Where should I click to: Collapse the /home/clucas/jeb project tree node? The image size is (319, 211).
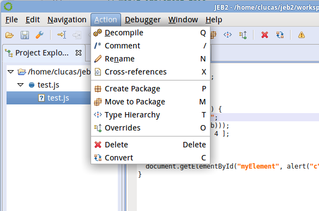[10, 72]
